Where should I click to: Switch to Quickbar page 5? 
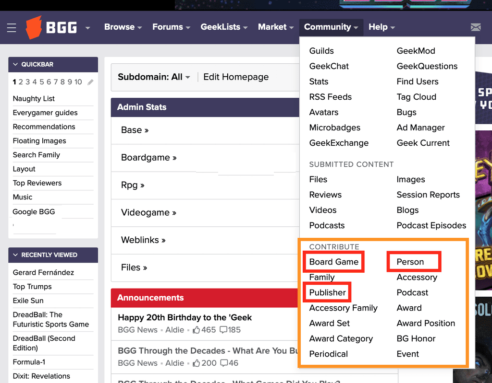point(41,82)
